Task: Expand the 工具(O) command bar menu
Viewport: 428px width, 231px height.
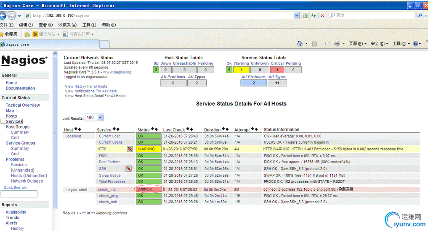Action: tap(401, 44)
